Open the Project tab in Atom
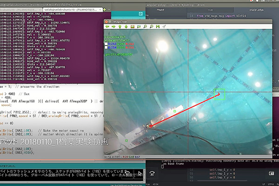279x186 pixels. click(160, 10)
